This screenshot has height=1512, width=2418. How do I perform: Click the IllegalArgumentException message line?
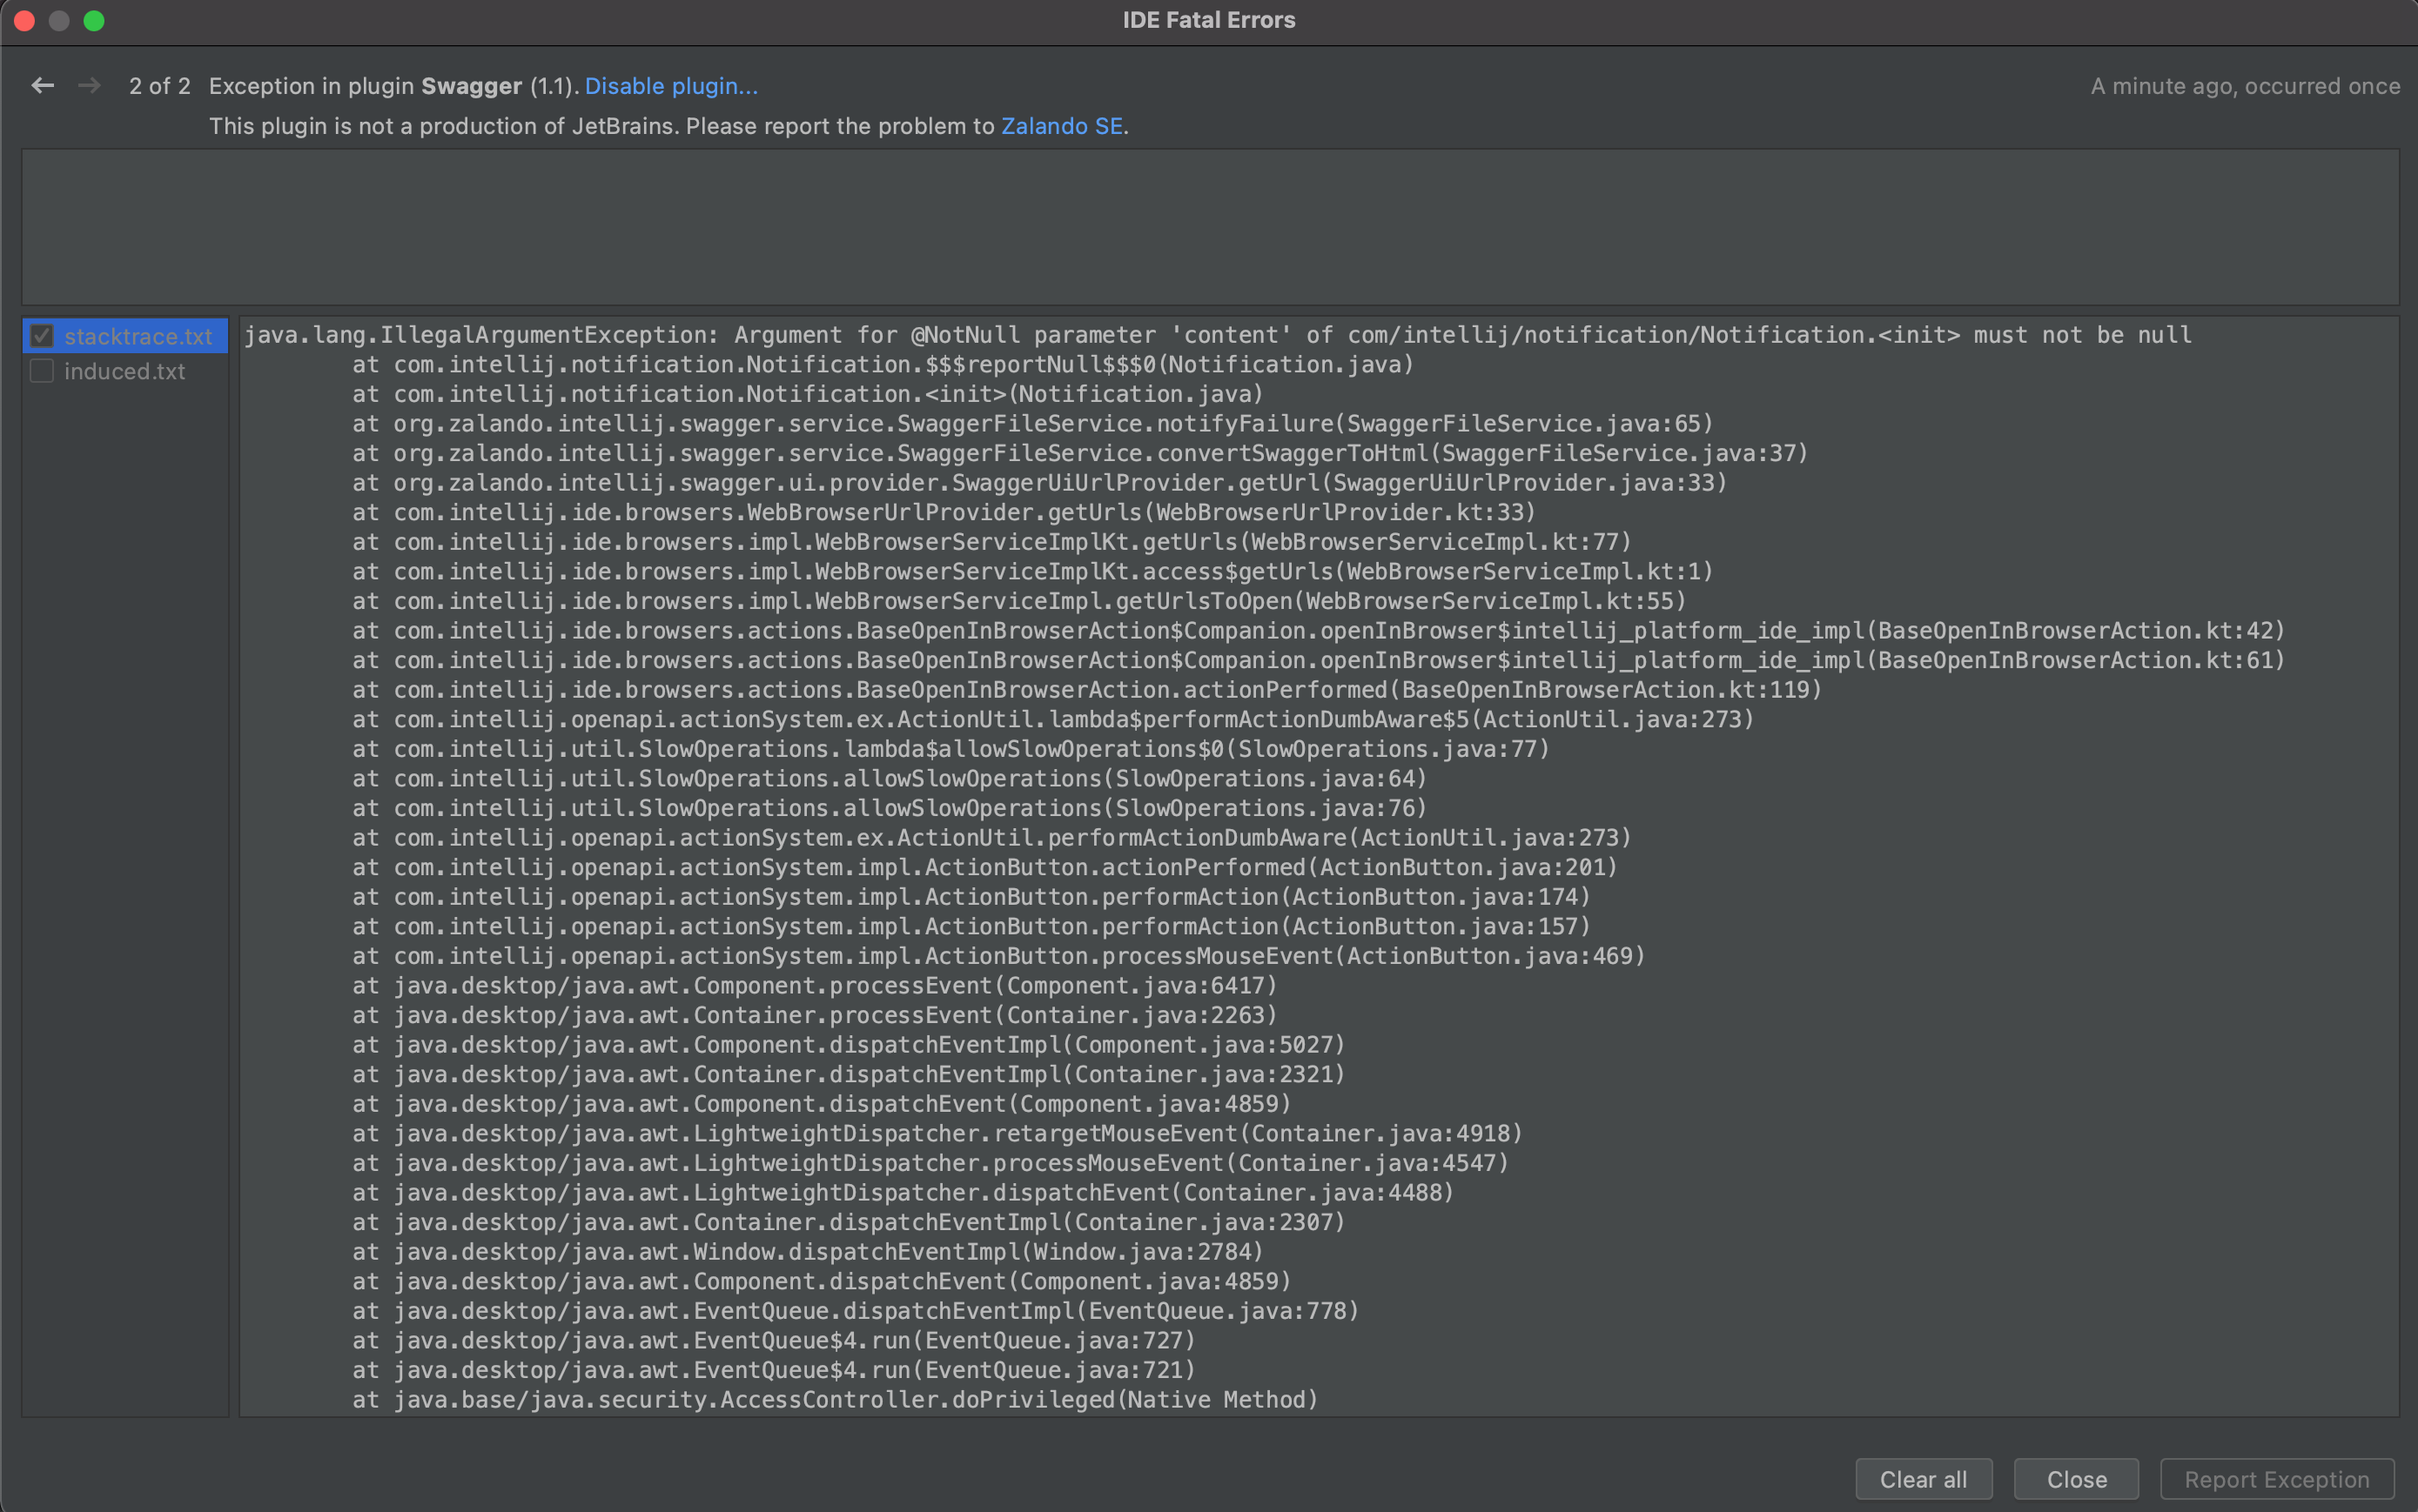(x=1200, y=334)
